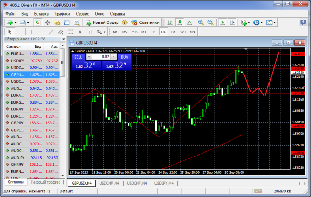Screen dimensions: 311x197
Task: Select the GBPJPY row in Market Watch
Action: [x=32, y=123]
